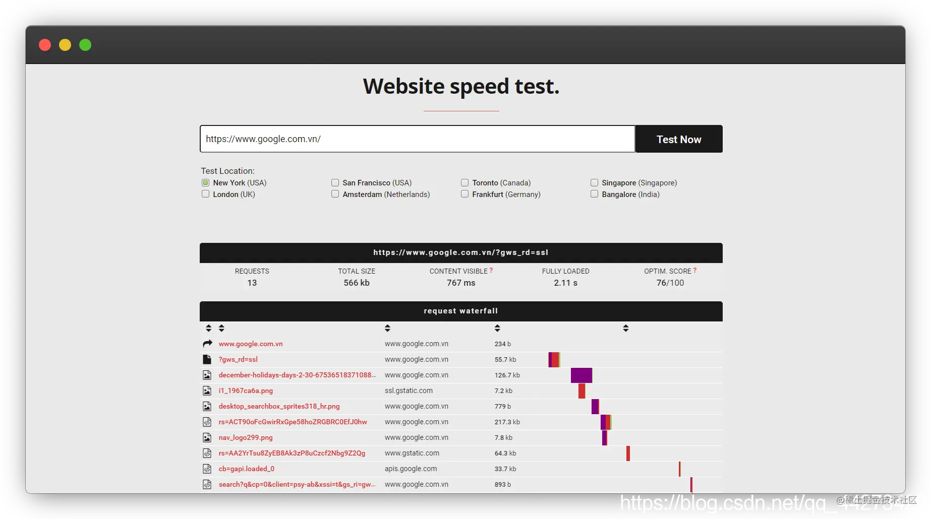Image resolution: width=931 pixels, height=519 pixels.
Task: Open the rs=ACT90oFcGwirRxGpe58 script link
Action: click(293, 422)
